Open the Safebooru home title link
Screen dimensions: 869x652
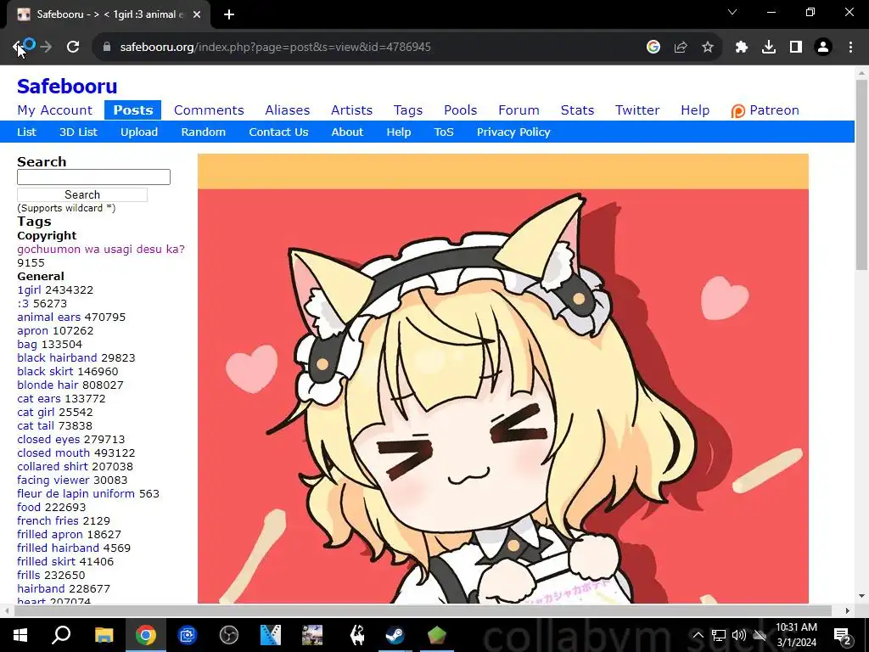tap(67, 87)
